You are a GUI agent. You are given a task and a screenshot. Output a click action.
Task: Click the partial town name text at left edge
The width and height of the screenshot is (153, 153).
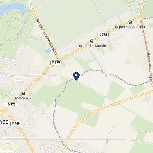point(4,122)
